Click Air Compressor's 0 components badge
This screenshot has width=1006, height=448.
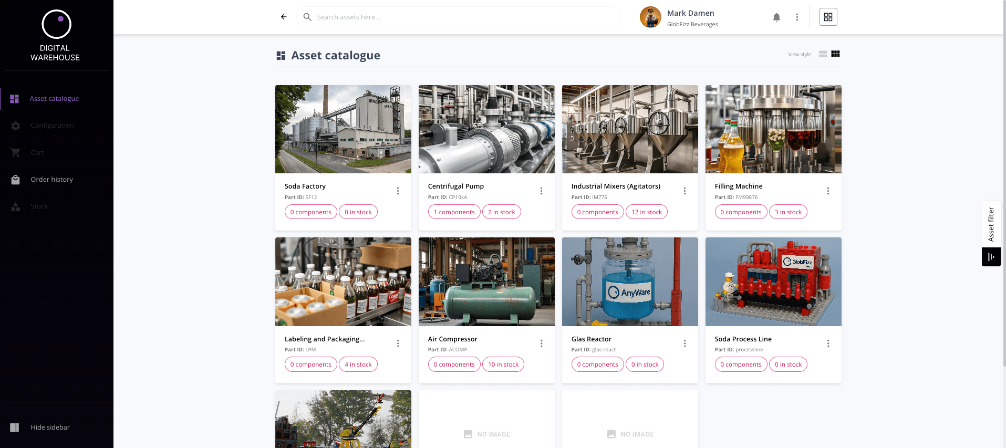pyautogui.click(x=454, y=364)
